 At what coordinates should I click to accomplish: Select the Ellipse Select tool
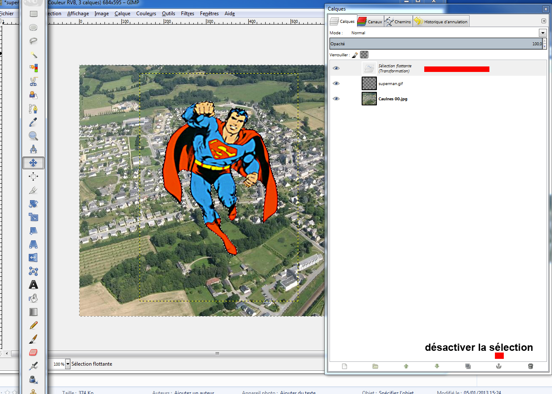[x=33, y=28]
